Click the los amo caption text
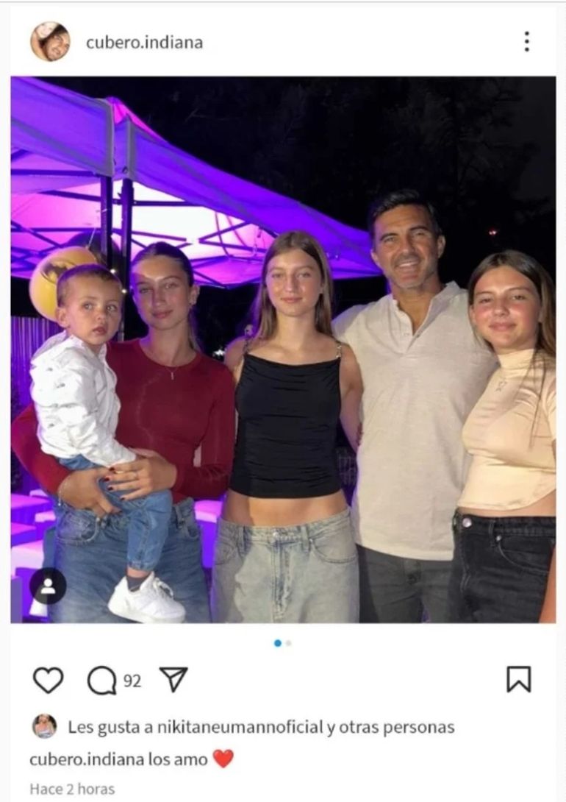The image size is (566, 802). tap(178, 759)
